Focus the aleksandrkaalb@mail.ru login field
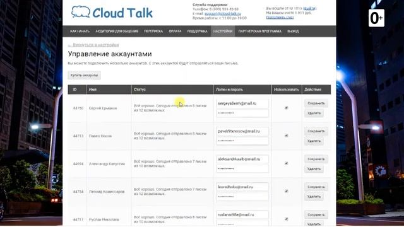Screen dimensions: 404x227 242,159
